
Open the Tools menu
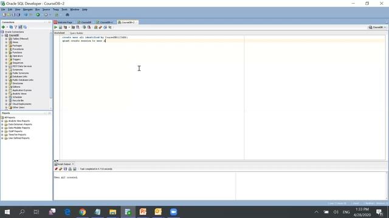tap(64, 10)
